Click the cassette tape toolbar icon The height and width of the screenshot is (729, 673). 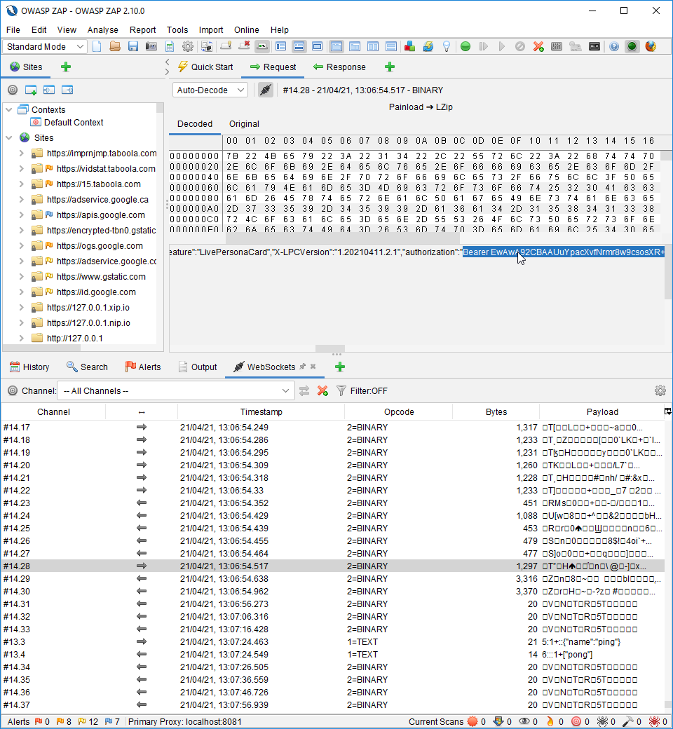coord(594,46)
